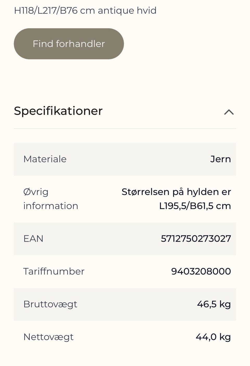The image size is (250, 366).
Task: Click the shelf size text L195,5/B61,5 cm
Action: 195,206
